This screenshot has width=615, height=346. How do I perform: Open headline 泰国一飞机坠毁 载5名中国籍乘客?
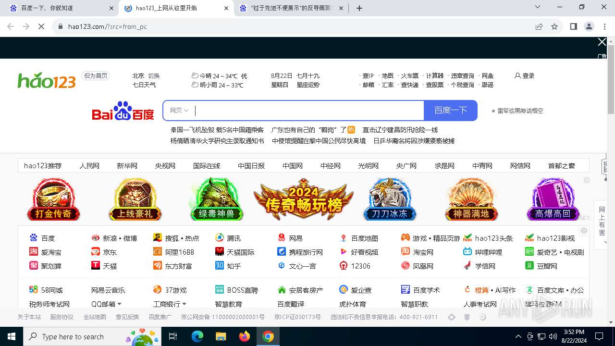point(217,130)
